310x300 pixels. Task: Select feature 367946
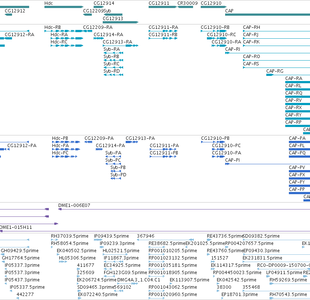pyautogui.click(x=165, y=240)
